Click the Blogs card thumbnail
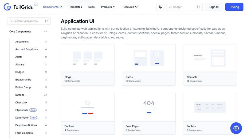The height and width of the screenshot is (139, 247). coord(88,58)
